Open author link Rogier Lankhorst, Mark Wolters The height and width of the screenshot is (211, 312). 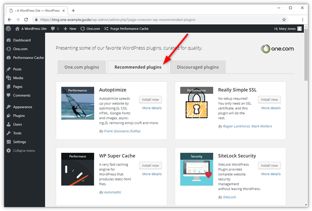pyautogui.click(x=248, y=126)
